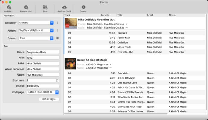Screen dimensions: 208x120
Task: Open the Format dropdown showing Flac
Action: click(x=36, y=38)
